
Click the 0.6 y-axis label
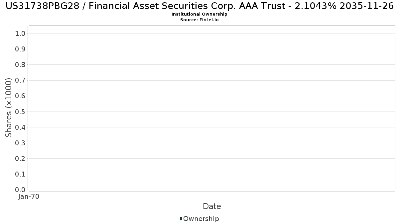pyautogui.click(x=20, y=96)
